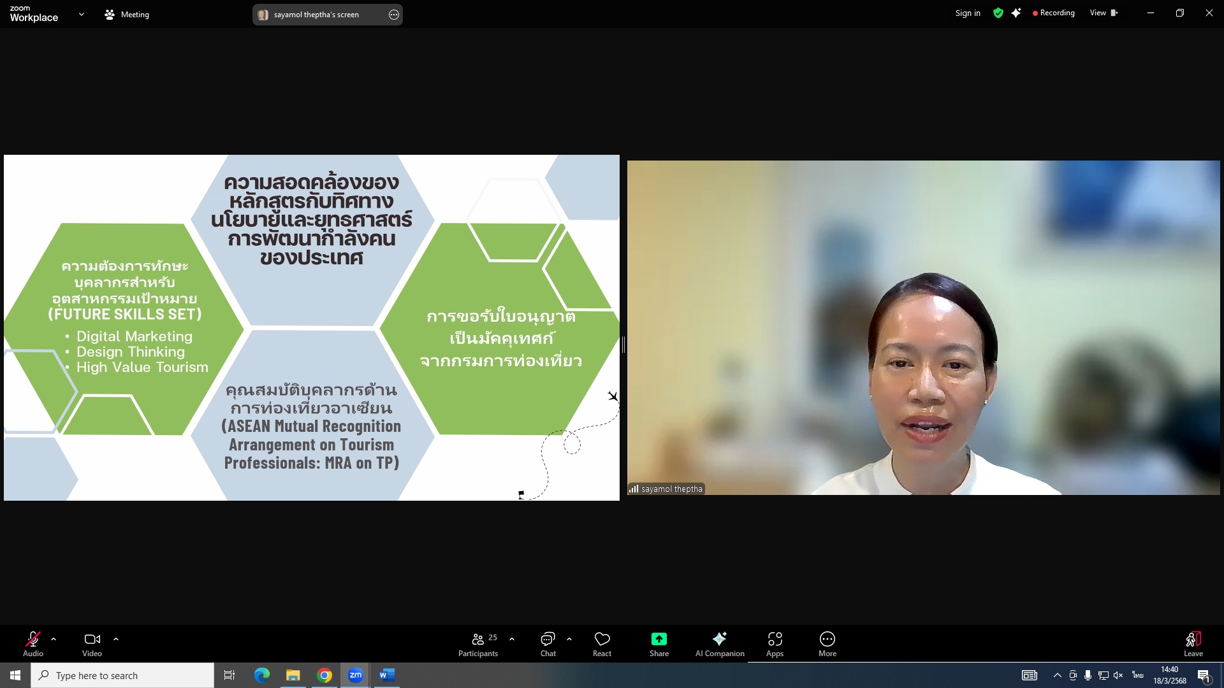Click the divider between slide and video
1224x688 pixels.
623,345
